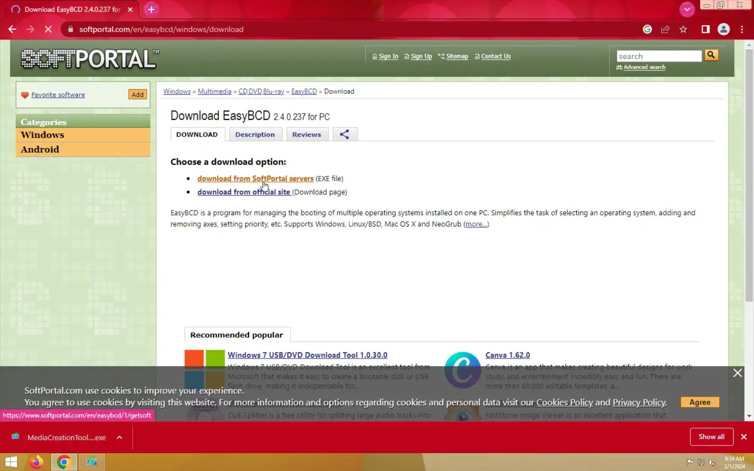This screenshot has height=471, width=754.
Task: Open the Contact Us link
Action: click(x=495, y=56)
